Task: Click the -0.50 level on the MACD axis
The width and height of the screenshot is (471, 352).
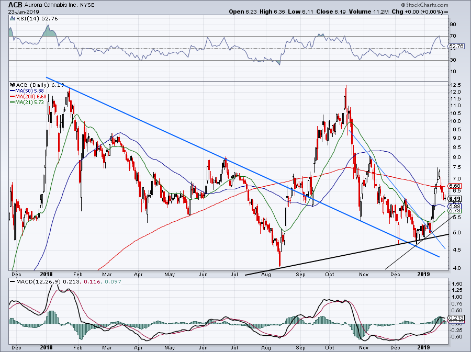Action: point(456,337)
